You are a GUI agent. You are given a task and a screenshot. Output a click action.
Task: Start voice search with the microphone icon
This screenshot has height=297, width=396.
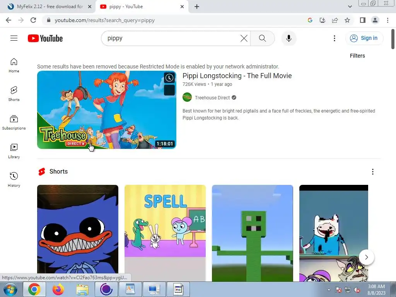[288, 38]
